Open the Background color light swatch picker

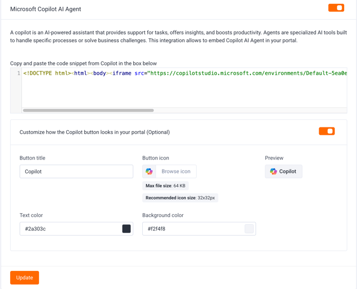[x=249, y=229]
